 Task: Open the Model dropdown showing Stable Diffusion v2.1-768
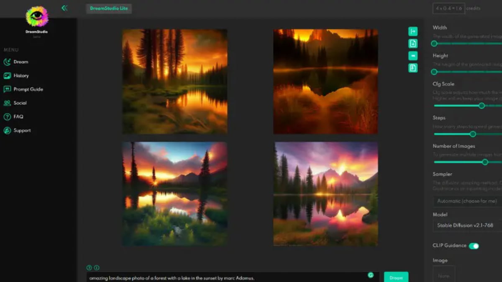click(466, 225)
